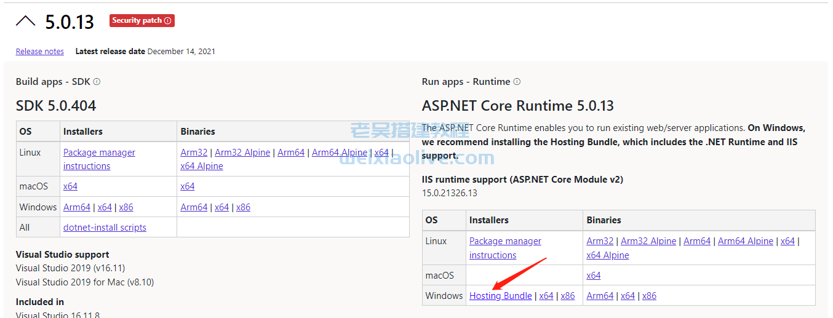Open SDK Linux Package manager instructions link
This screenshot has width=833, height=318.
[99, 159]
